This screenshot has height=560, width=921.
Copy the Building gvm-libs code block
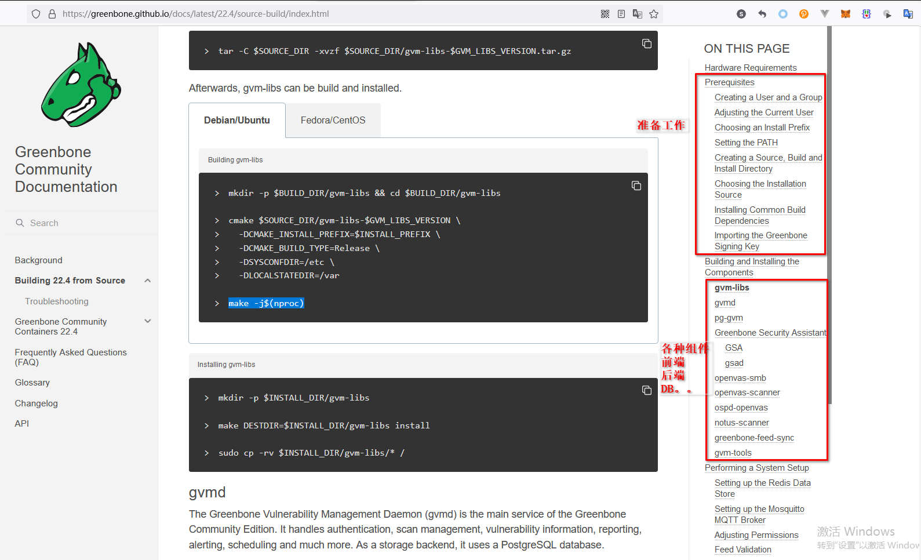[x=636, y=186]
